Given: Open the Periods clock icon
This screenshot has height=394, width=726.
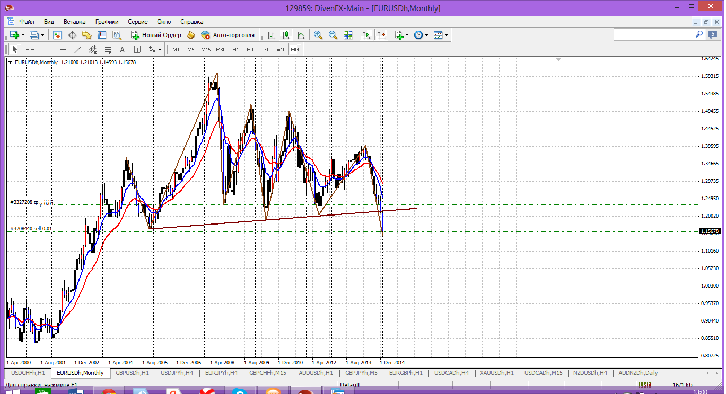Looking at the screenshot, I should 418,35.
